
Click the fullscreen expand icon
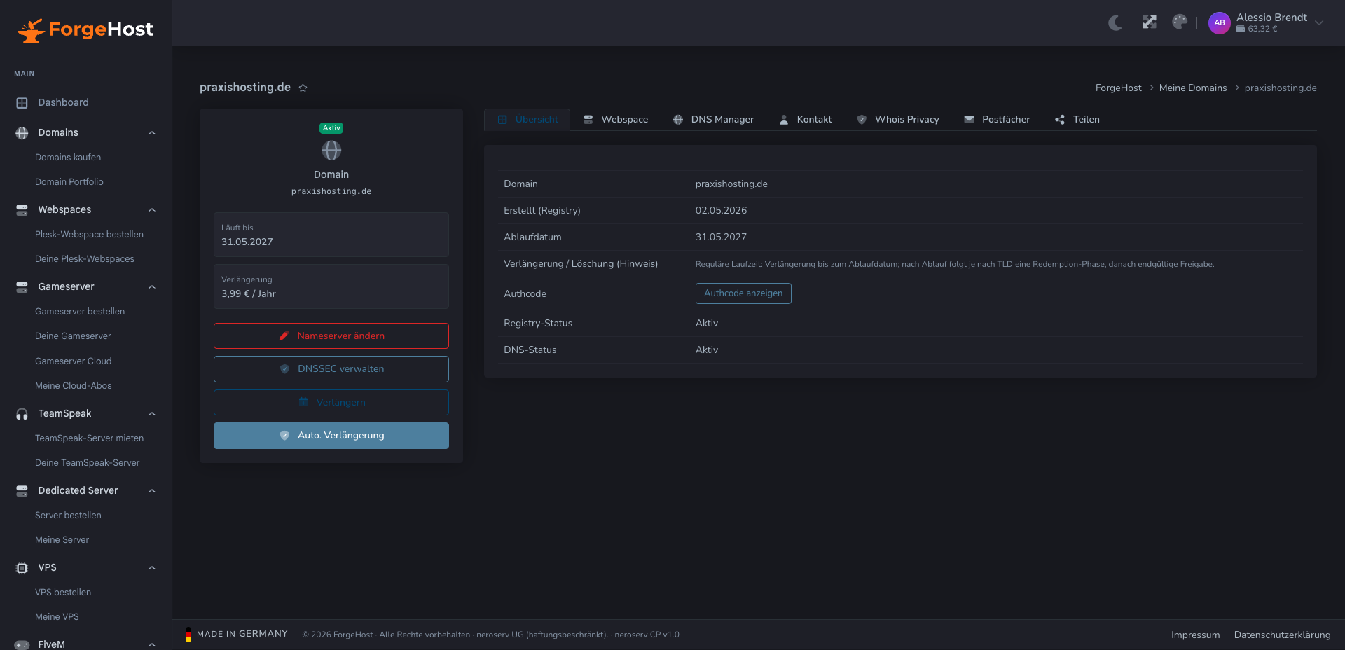click(x=1149, y=22)
